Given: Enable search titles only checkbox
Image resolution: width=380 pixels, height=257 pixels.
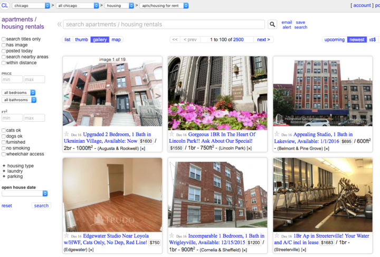Looking at the screenshot, I should (4, 39).
